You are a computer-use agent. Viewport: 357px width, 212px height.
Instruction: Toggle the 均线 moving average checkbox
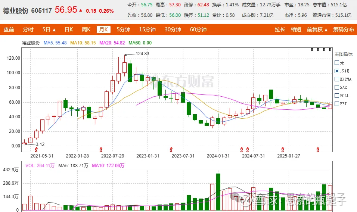pos(337,71)
